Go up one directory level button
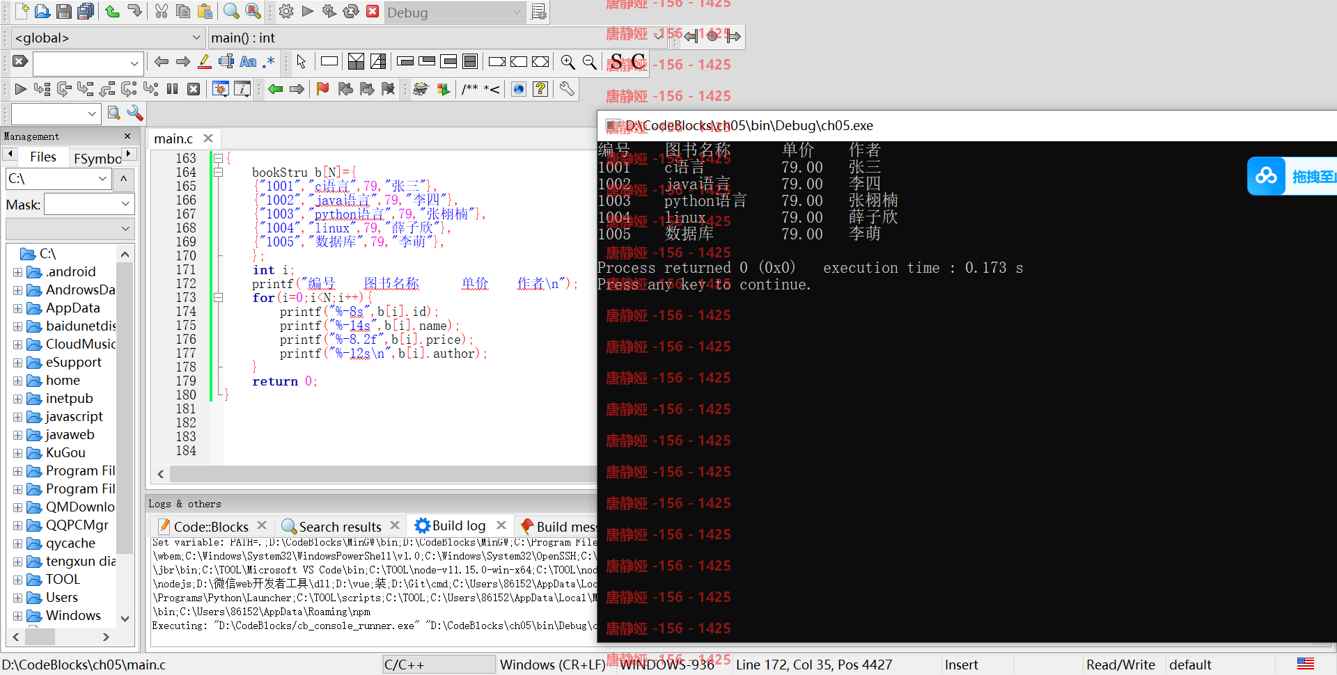This screenshot has width=1337, height=675. click(x=124, y=179)
